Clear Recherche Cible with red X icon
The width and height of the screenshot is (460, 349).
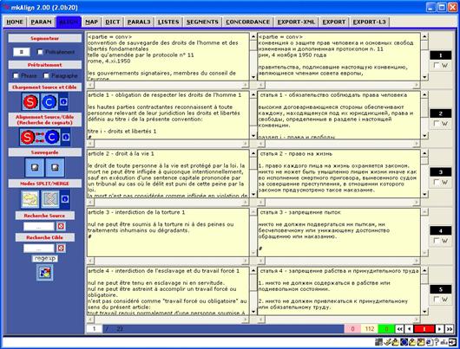(x=61, y=248)
